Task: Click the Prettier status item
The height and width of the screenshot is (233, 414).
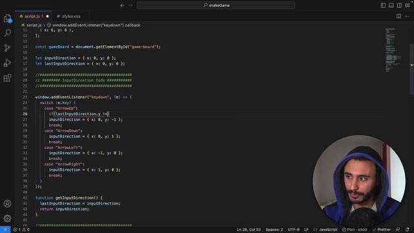Action: tap(381, 230)
